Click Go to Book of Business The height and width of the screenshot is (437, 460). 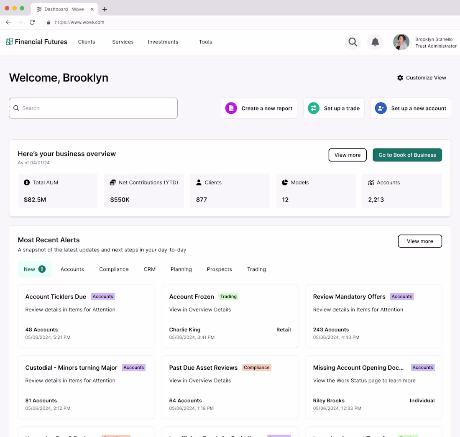click(407, 155)
